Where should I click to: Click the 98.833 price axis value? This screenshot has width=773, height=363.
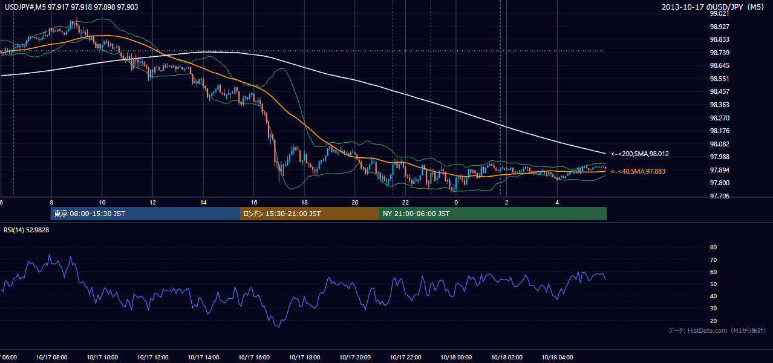[719, 39]
